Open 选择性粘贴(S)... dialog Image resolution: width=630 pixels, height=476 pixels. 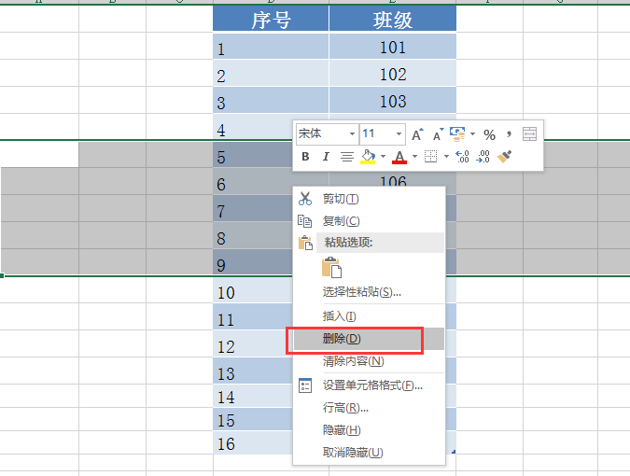pos(369,291)
